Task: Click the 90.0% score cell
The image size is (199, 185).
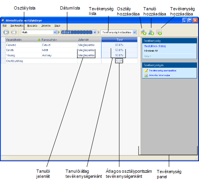Action: click(119, 55)
